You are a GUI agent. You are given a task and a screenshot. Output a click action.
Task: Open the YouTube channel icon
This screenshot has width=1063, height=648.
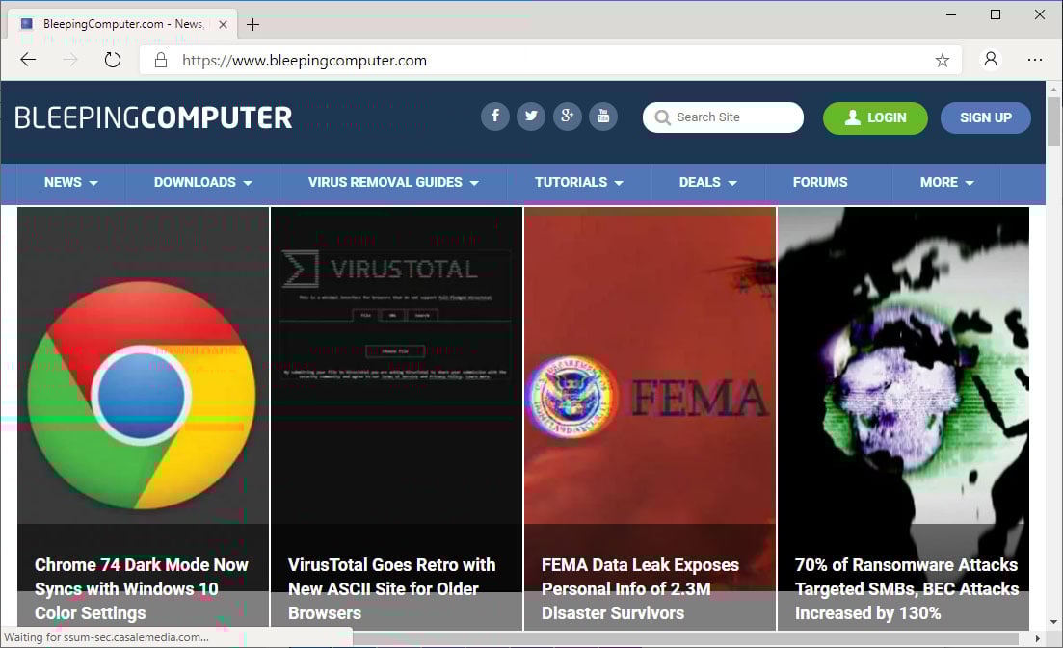[604, 116]
